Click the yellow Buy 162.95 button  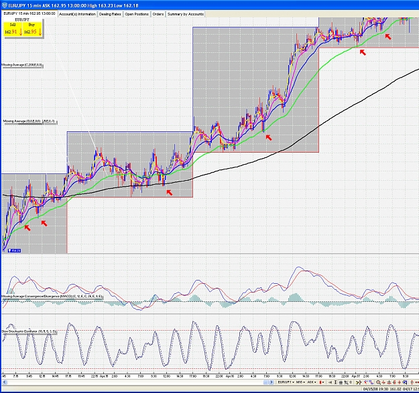point(33,29)
